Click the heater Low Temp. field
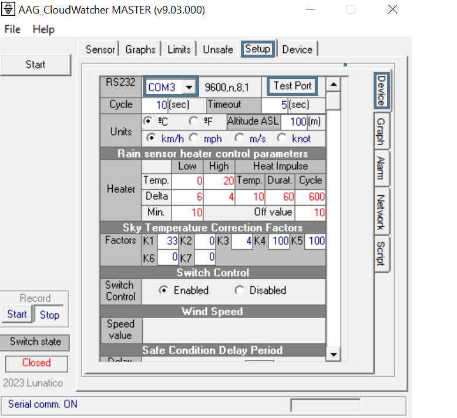The image size is (457, 418). pyautogui.click(x=187, y=181)
